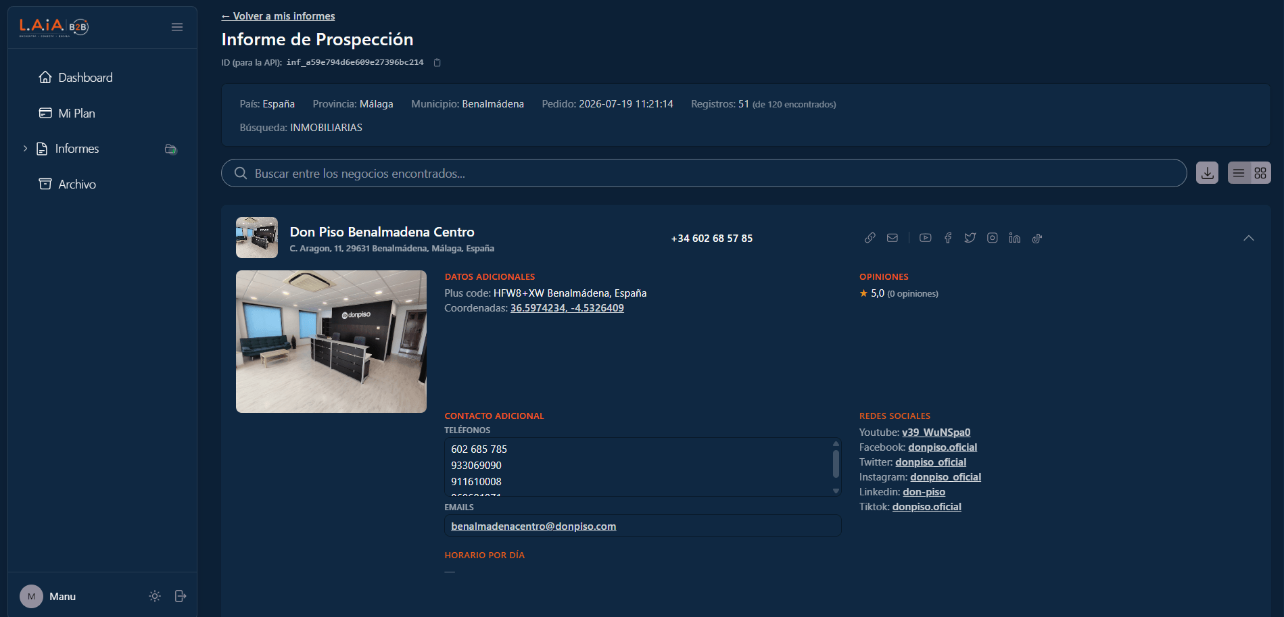Image resolution: width=1284 pixels, height=617 pixels.
Task: Click phone number +34 602 68 57 85
Action: pyautogui.click(x=711, y=239)
